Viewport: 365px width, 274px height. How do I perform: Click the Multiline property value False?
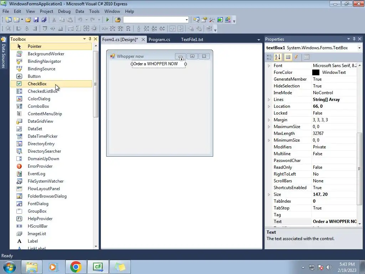334,154
